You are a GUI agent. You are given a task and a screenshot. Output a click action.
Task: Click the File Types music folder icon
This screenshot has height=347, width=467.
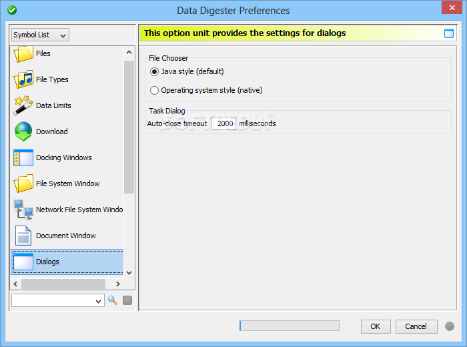coord(23,79)
